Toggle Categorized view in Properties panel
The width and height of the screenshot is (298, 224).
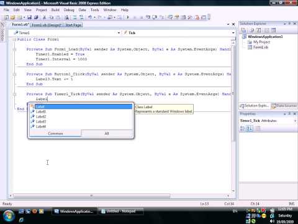242,128
